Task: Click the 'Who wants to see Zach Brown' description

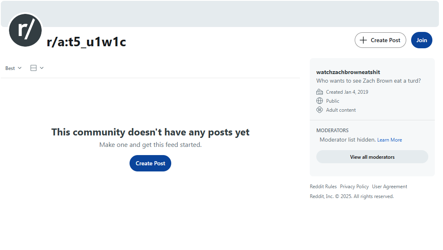Action: (368, 81)
